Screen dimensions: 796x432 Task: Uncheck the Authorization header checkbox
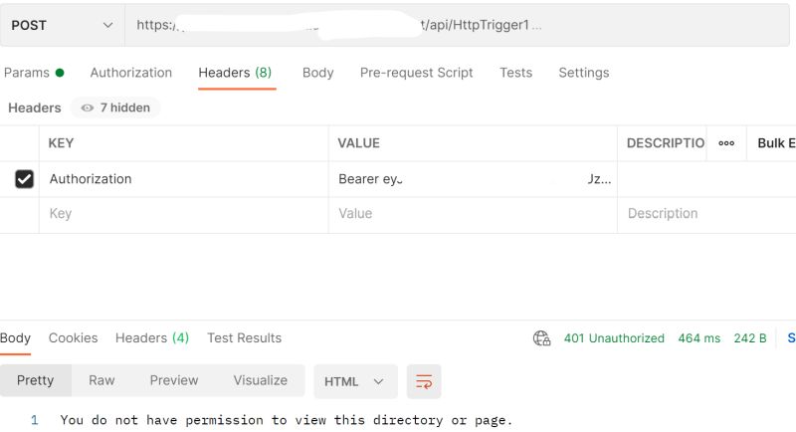(24, 179)
